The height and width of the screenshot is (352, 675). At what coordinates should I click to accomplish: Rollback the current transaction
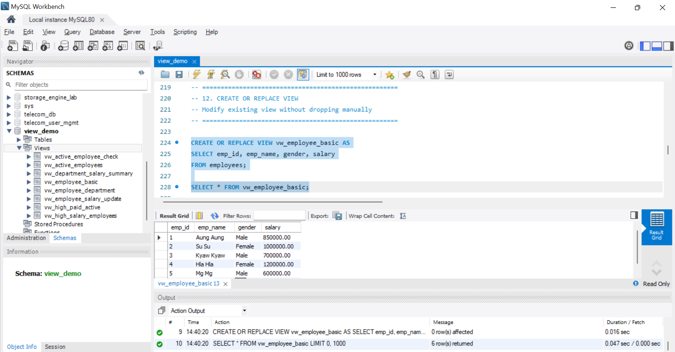288,75
